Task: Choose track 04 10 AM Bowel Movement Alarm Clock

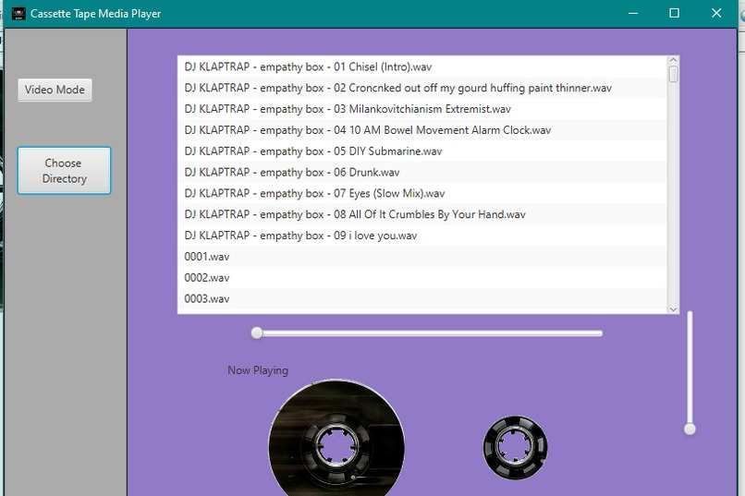Action: (421, 130)
